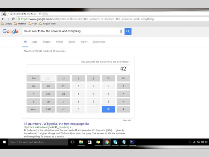The width and height of the screenshot is (209, 157).
Task: Switch calculator to Deg mode
Action: click(48, 78)
